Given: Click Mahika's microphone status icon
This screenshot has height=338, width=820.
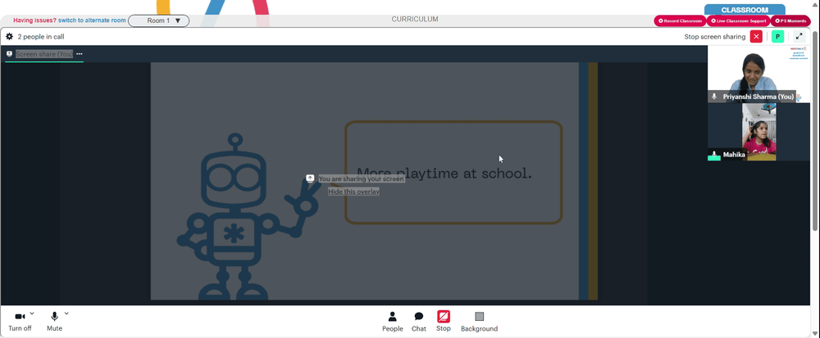Looking at the screenshot, I should click(714, 155).
